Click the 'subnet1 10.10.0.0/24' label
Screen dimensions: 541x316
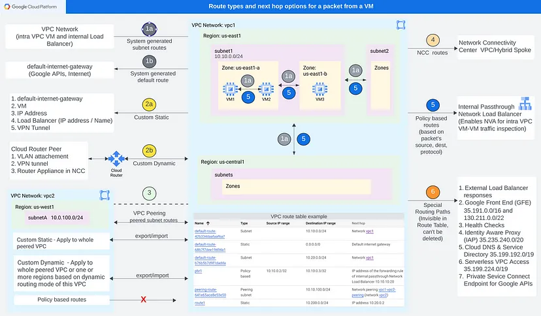229,54
